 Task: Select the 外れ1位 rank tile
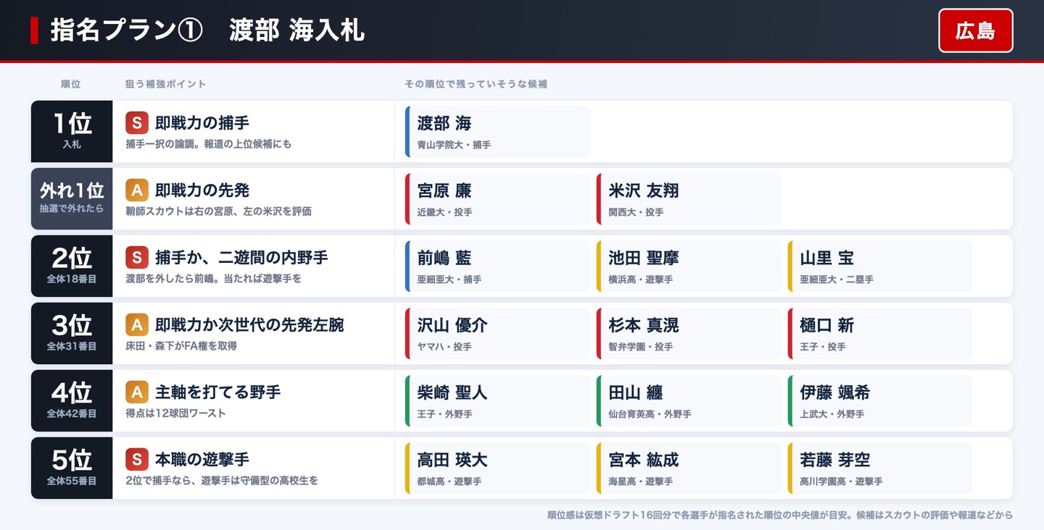[72, 199]
